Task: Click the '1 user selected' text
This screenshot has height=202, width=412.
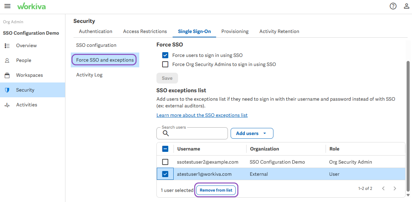Action: 177,190
